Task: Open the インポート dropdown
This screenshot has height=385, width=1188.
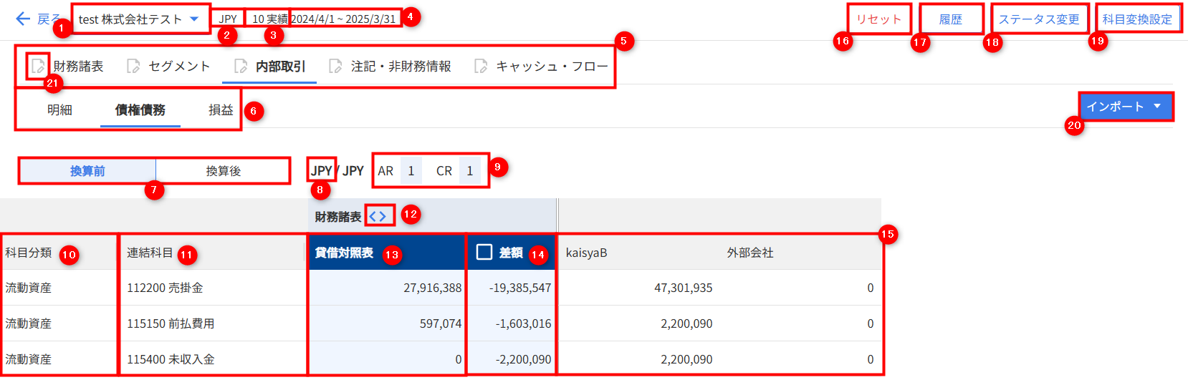Action: coord(1124,107)
